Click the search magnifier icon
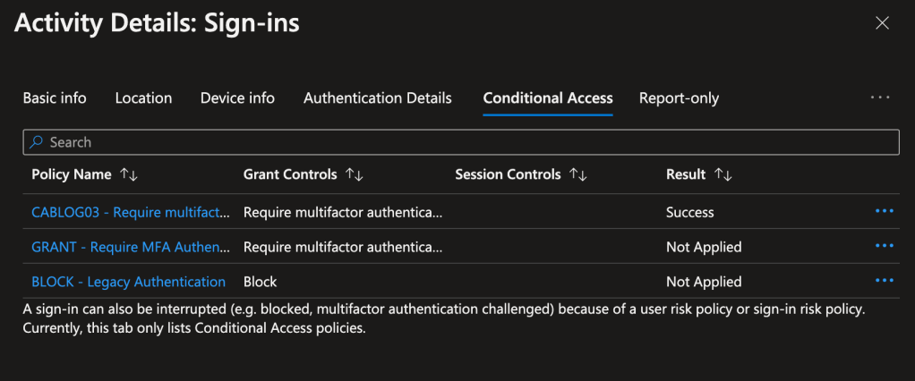The height and width of the screenshot is (381, 915). click(37, 142)
